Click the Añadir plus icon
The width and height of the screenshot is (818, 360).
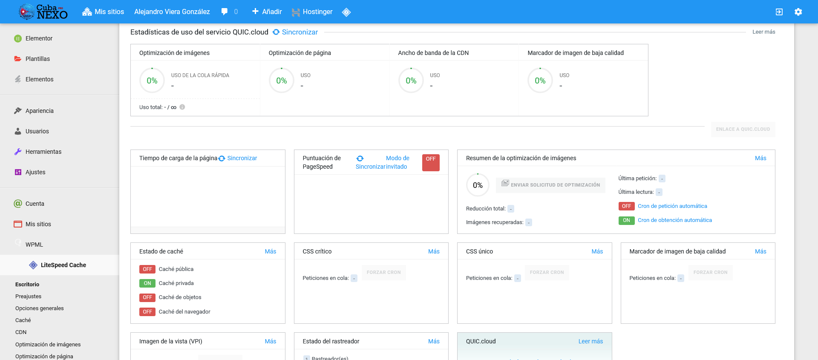[255, 12]
